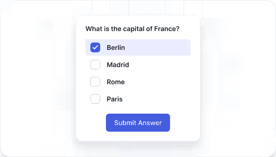The height and width of the screenshot is (157, 276).
Task: Click the "Rome" option label text
Action: (x=116, y=82)
